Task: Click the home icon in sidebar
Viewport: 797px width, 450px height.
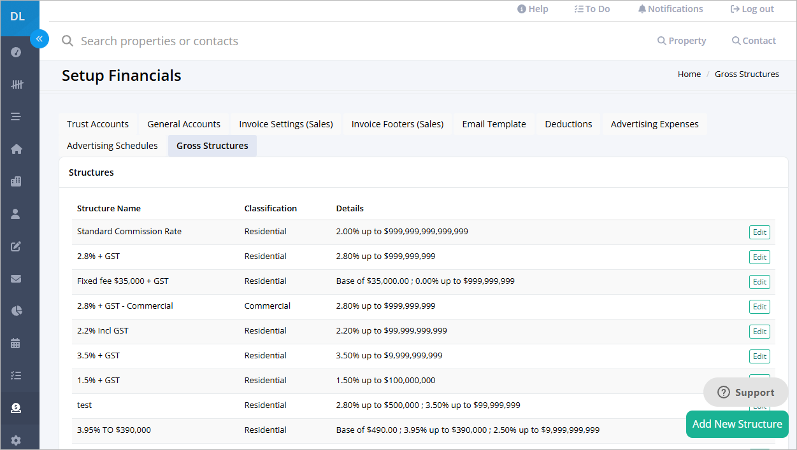Action: coord(17,149)
